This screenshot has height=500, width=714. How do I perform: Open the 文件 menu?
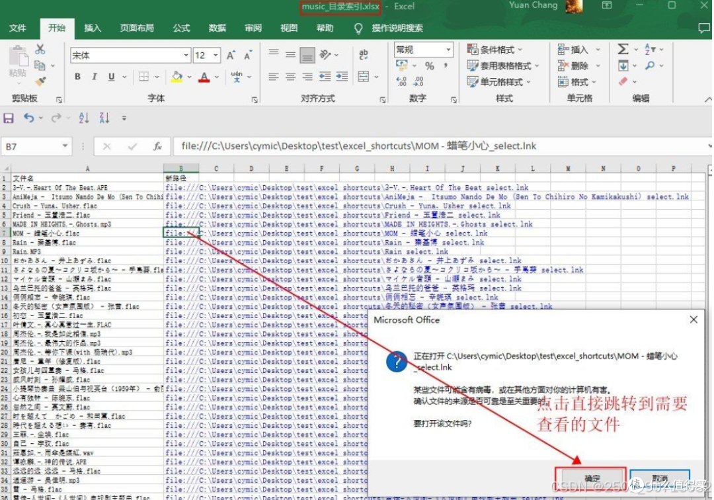(18, 28)
